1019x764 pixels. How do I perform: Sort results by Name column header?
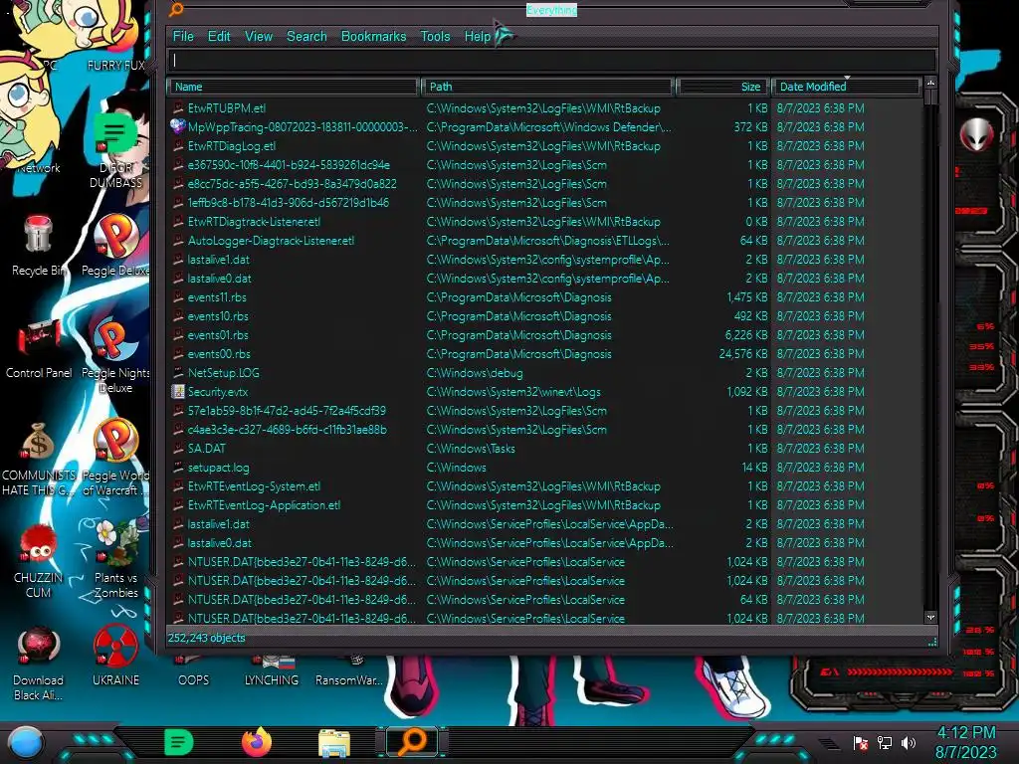pyautogui.click(x=293, y=87)
